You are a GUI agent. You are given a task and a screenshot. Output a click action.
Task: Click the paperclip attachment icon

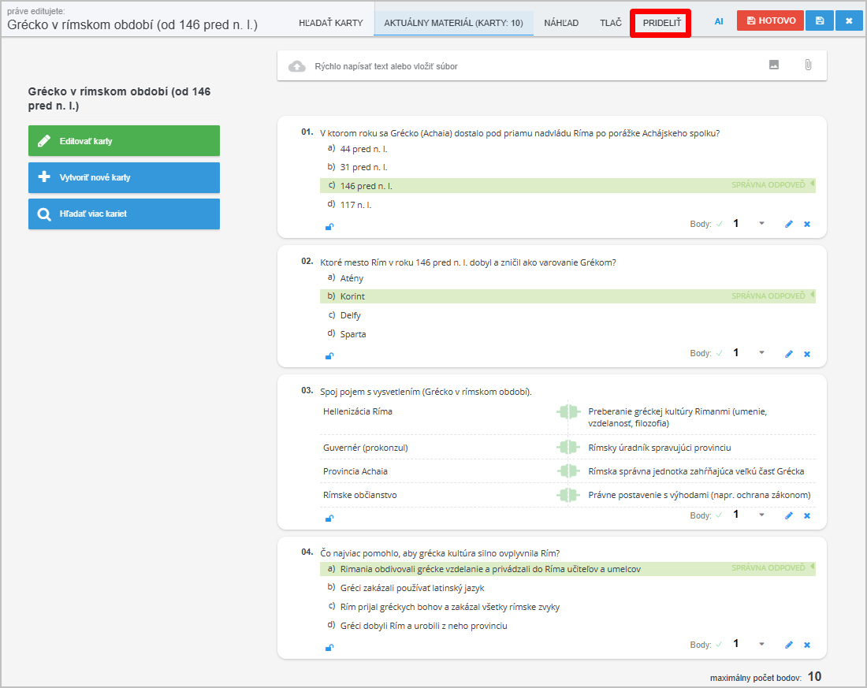[808, 65]
